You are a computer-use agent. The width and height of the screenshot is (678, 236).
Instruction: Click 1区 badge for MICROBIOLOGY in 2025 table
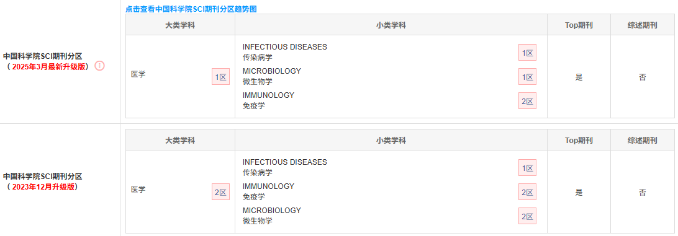pos(527,77)
